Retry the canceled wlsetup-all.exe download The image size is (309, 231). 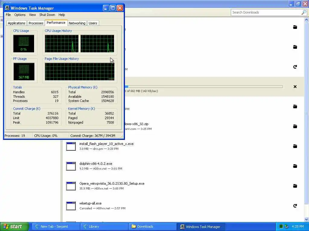click(x=295, y=206)
